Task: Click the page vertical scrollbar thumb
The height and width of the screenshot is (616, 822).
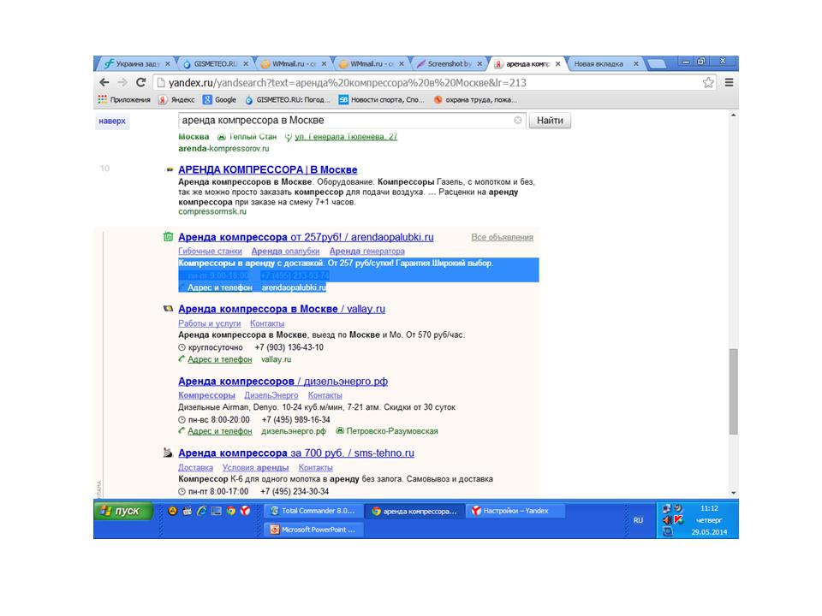Action: click(734, 391)
